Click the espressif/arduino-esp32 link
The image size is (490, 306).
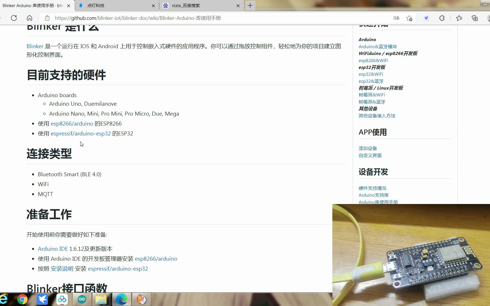[x=81, y=133]
